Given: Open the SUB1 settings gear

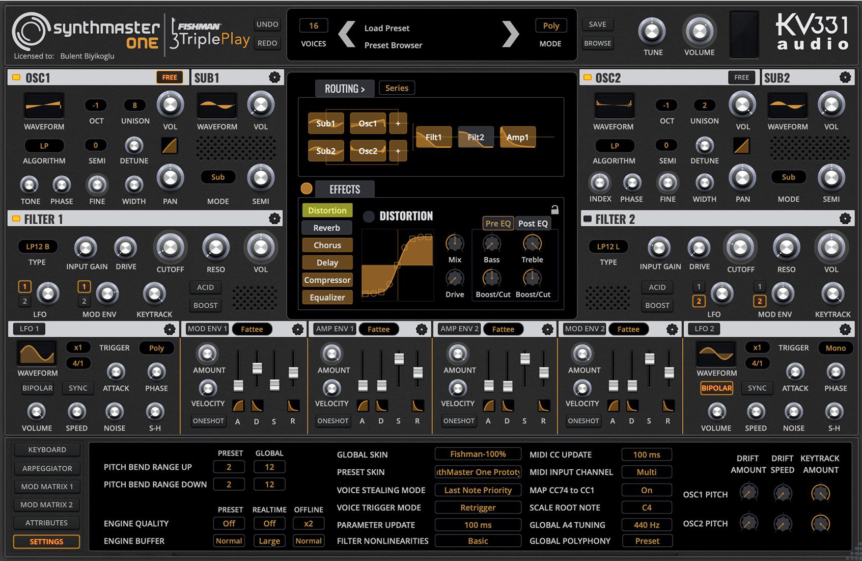Looking at the screenshot, I should 275,77.
